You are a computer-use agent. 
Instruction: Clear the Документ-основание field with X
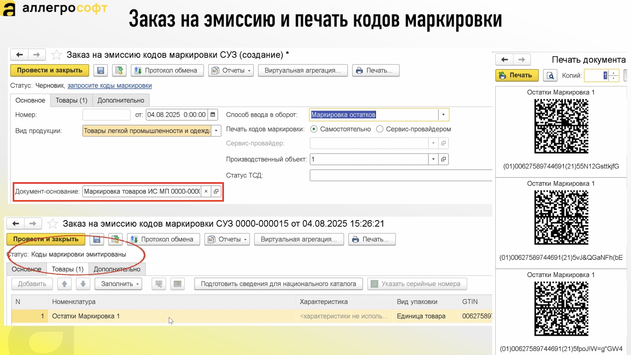click(x=206, y=192)
